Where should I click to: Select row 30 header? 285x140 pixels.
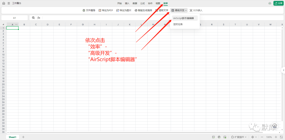[x=3, y=114]
